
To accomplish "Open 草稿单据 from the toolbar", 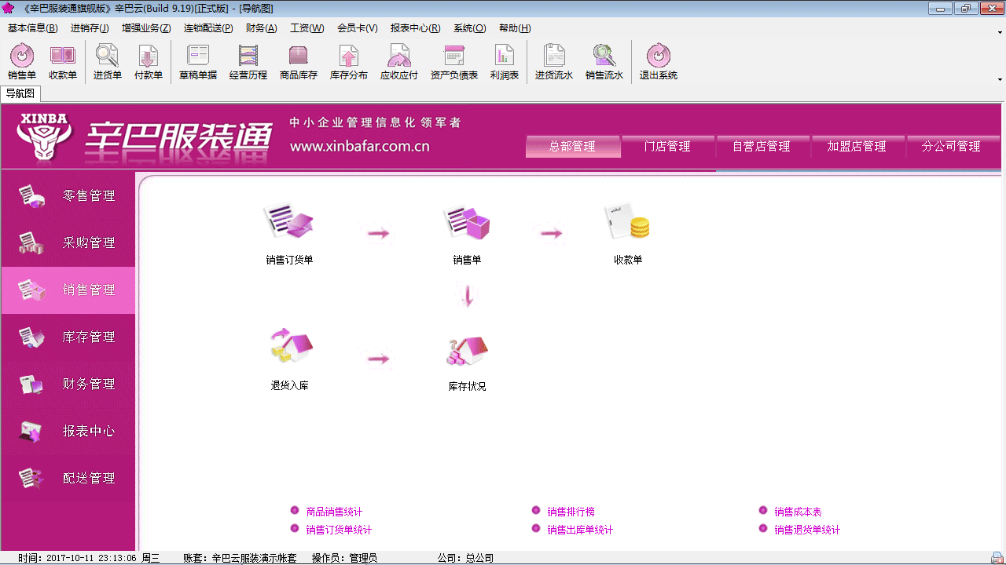I will [x=198, y=62].
